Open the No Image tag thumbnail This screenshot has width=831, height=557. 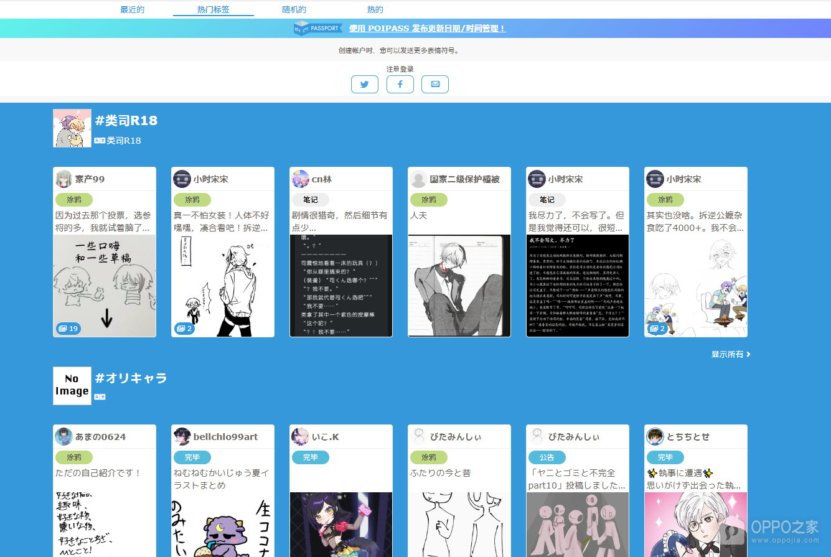(x=72, y=386)
